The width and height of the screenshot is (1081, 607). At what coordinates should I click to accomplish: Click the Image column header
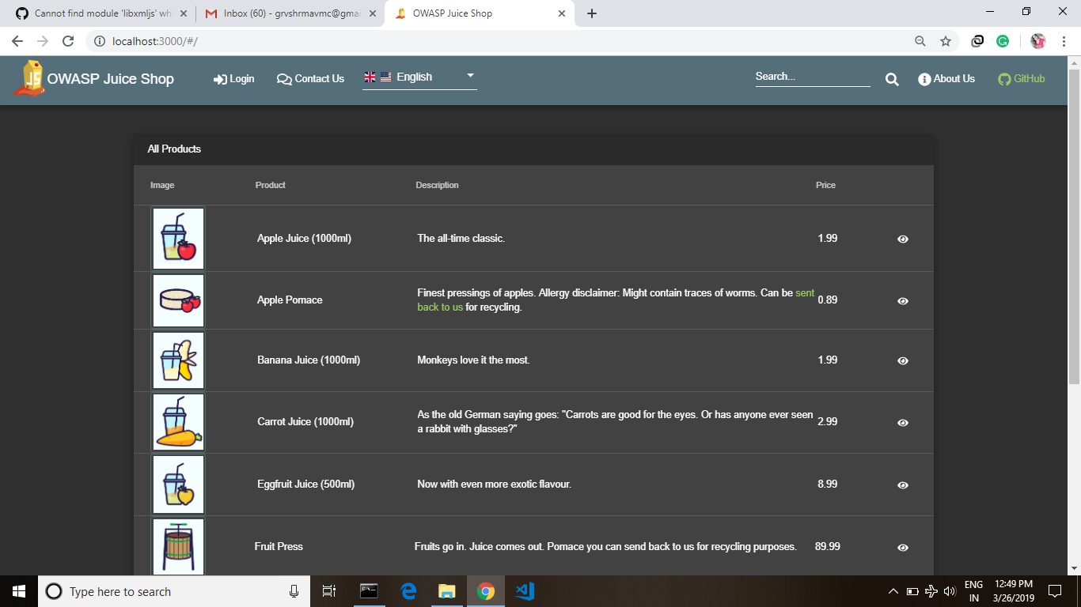tap(162, 185)
